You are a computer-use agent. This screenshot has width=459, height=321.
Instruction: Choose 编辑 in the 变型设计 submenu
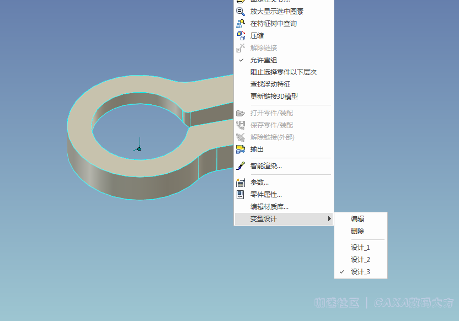click(357, 219)
